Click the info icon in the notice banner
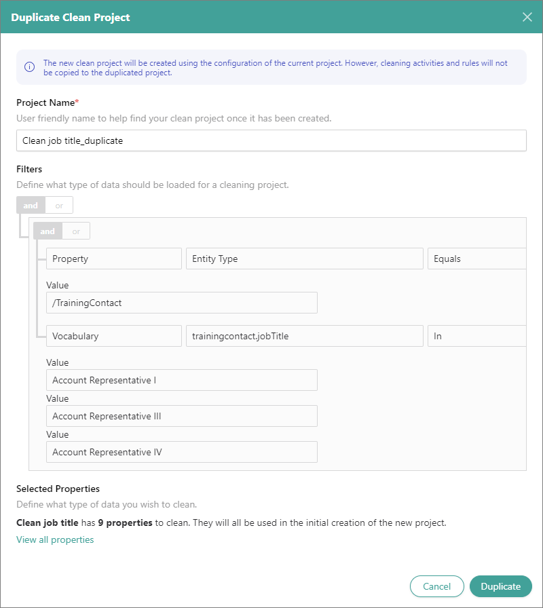This screenshot has height=608, width=543. point(30,67)
